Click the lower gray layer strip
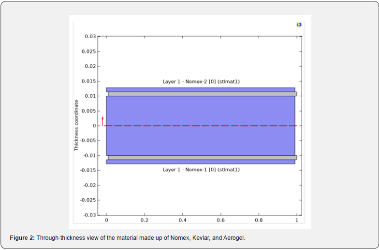The image size is (379, 250). pos(202,158)
